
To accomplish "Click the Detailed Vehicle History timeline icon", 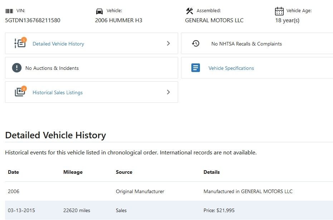I will point(20,43).
